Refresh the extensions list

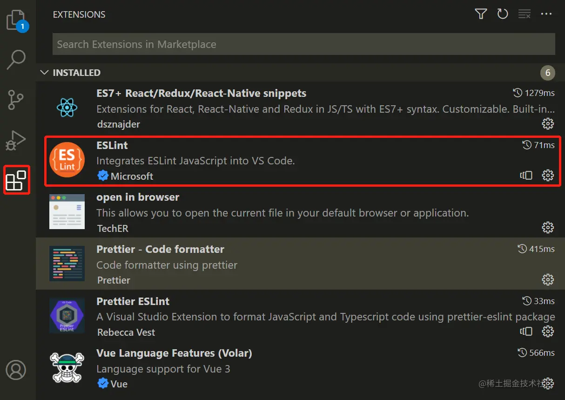click(503, 14)
